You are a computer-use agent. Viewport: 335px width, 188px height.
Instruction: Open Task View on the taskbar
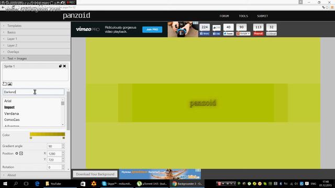click(x=26, y=183)
